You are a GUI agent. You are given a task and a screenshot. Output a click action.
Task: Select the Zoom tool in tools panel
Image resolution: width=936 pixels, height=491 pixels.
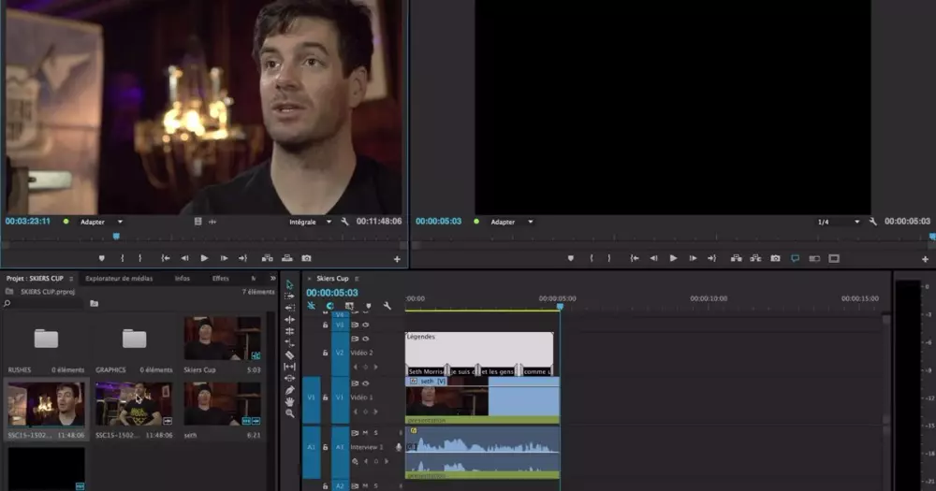tap(290, 413)
